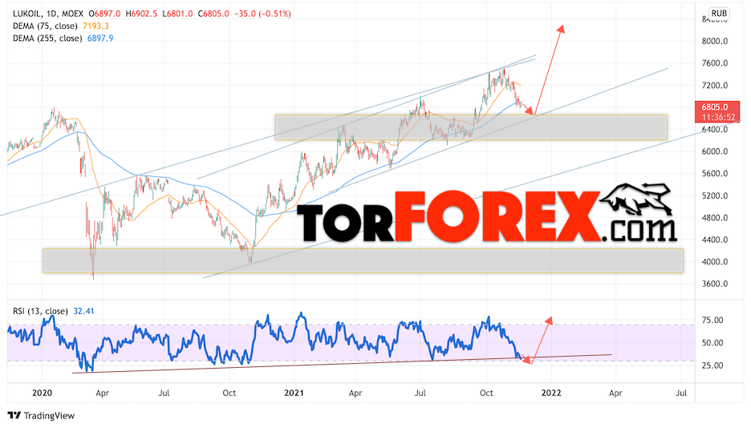Click the DEMA (75, close) indicator label
751x428 pixels.
coord(45,26)
